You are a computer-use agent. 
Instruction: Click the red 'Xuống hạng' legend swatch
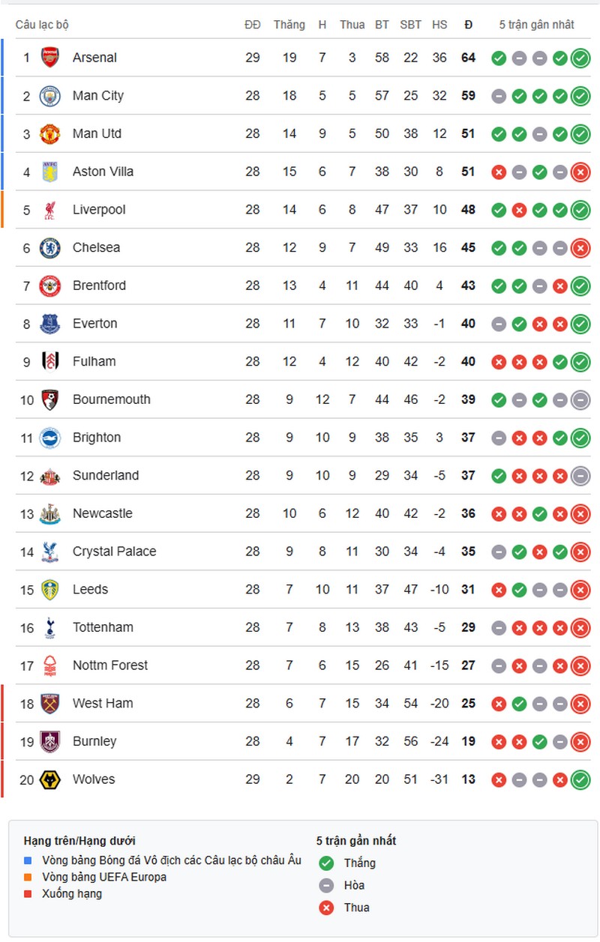(x=28, y=893)
